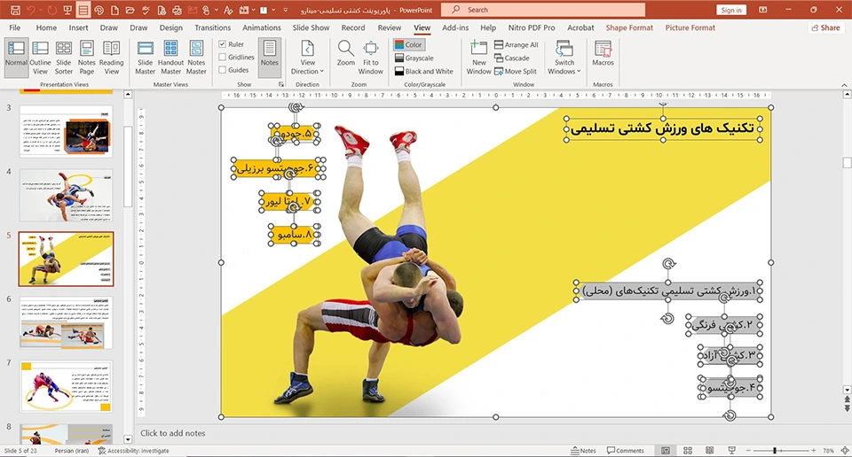Switch to the Transitions tab
Screen dimensions: 852x457
(x=212, y=27)
